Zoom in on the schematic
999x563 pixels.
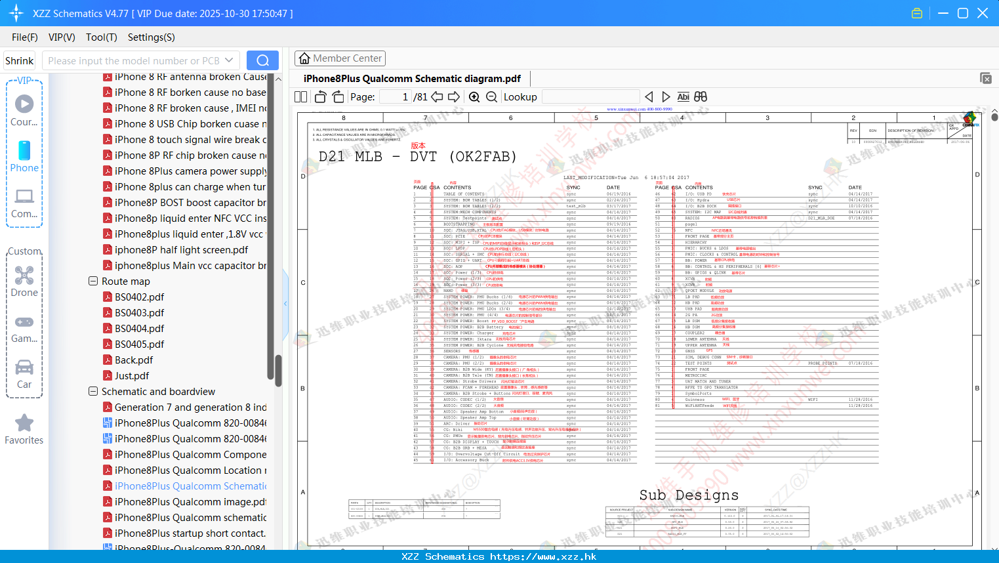pyautogui.click(x=474, y=96)
